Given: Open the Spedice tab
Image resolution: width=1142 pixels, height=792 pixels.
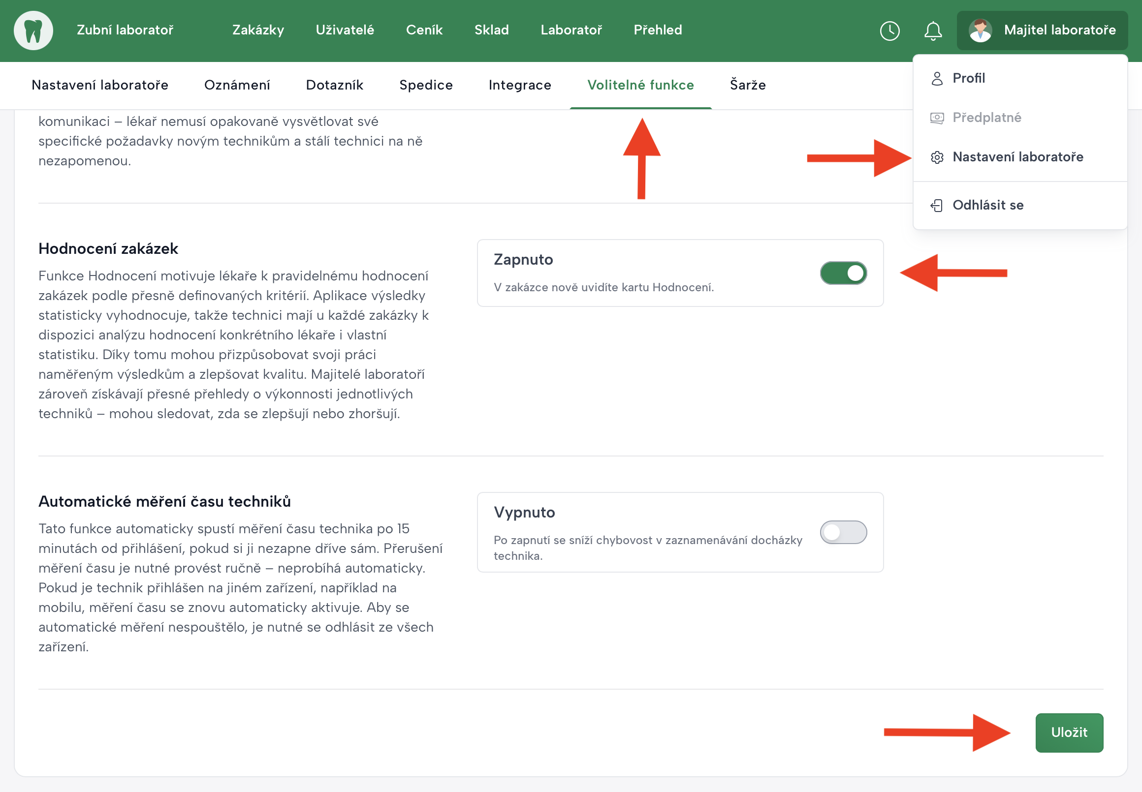Looking at the screenshot, I should point(425,85).
